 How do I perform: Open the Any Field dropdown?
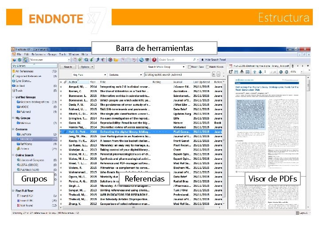coord(89,75)
